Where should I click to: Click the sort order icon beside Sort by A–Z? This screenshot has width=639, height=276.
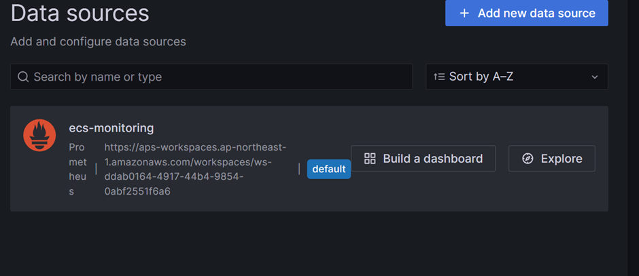[x=439, y=77]
